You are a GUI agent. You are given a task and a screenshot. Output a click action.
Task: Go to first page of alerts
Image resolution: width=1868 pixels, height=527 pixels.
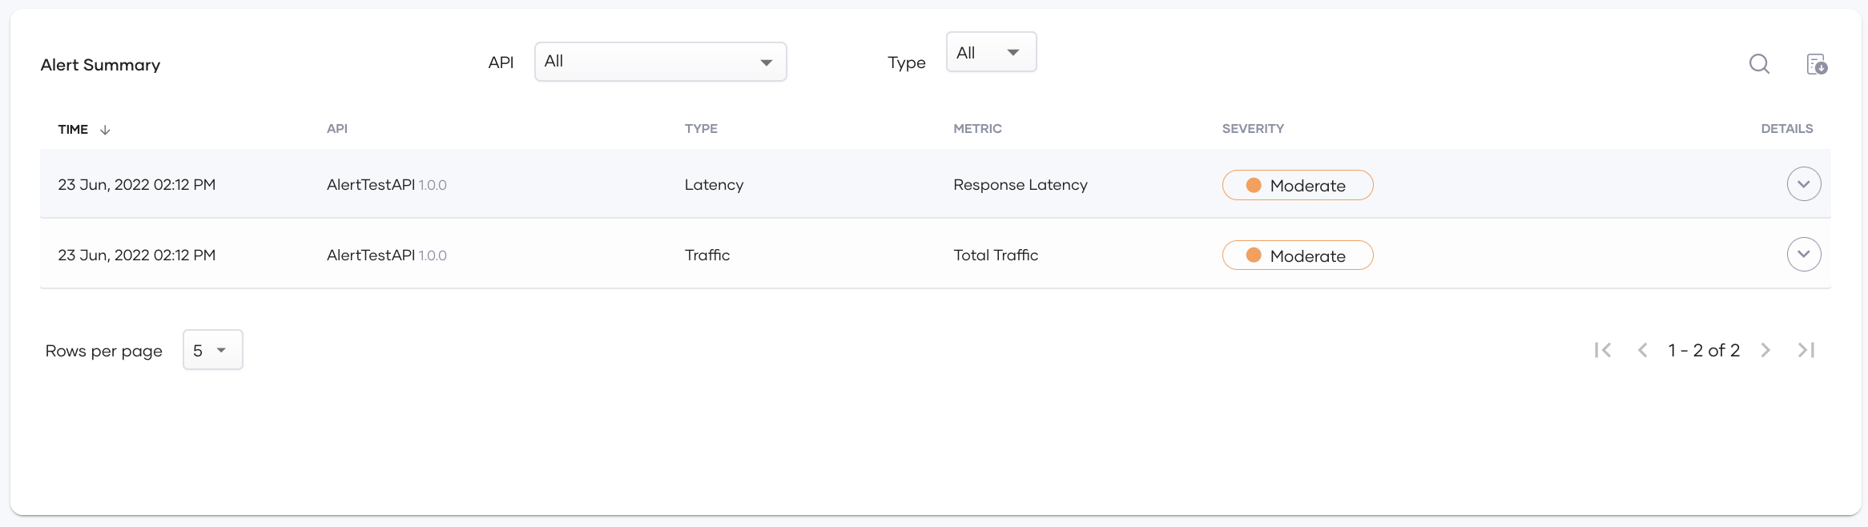pos(1603,350)
